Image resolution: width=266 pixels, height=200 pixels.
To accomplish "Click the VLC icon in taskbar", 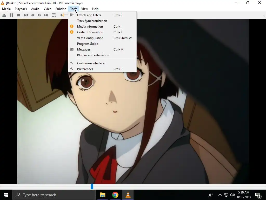I will pyautogui.click(x=128, y=195).
